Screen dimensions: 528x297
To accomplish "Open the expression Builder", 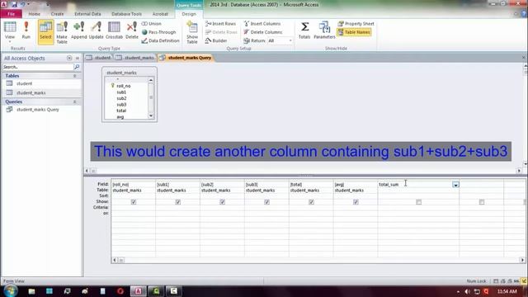I will [x=216, y=40].
